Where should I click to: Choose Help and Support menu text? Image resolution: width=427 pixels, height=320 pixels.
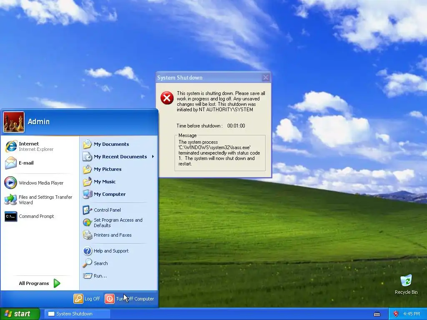tap(111, 251)
